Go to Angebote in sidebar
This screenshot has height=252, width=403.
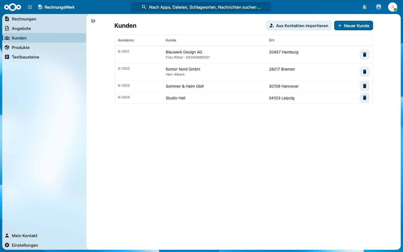44,28
